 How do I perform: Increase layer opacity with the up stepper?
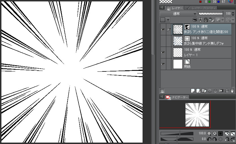(x=233, y=12)
